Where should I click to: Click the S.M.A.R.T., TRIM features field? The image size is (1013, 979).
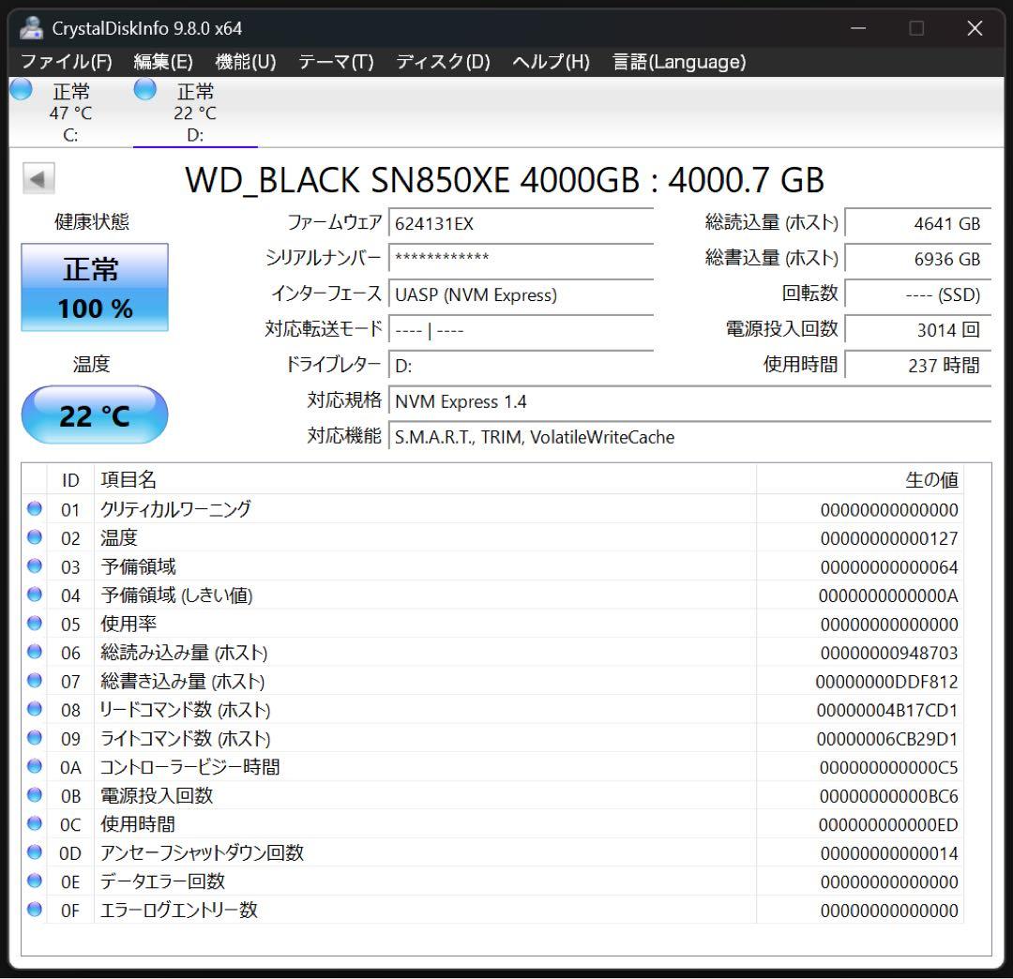click(x=690, y=437)
